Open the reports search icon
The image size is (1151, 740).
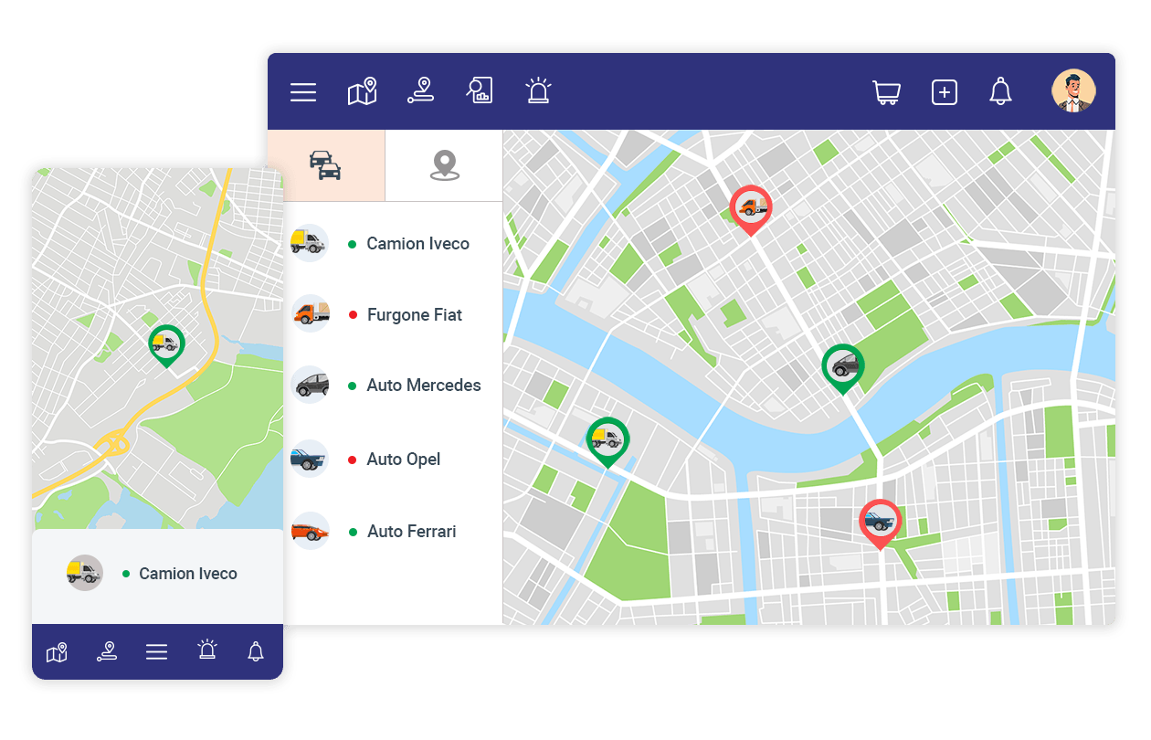pos(480,91)
